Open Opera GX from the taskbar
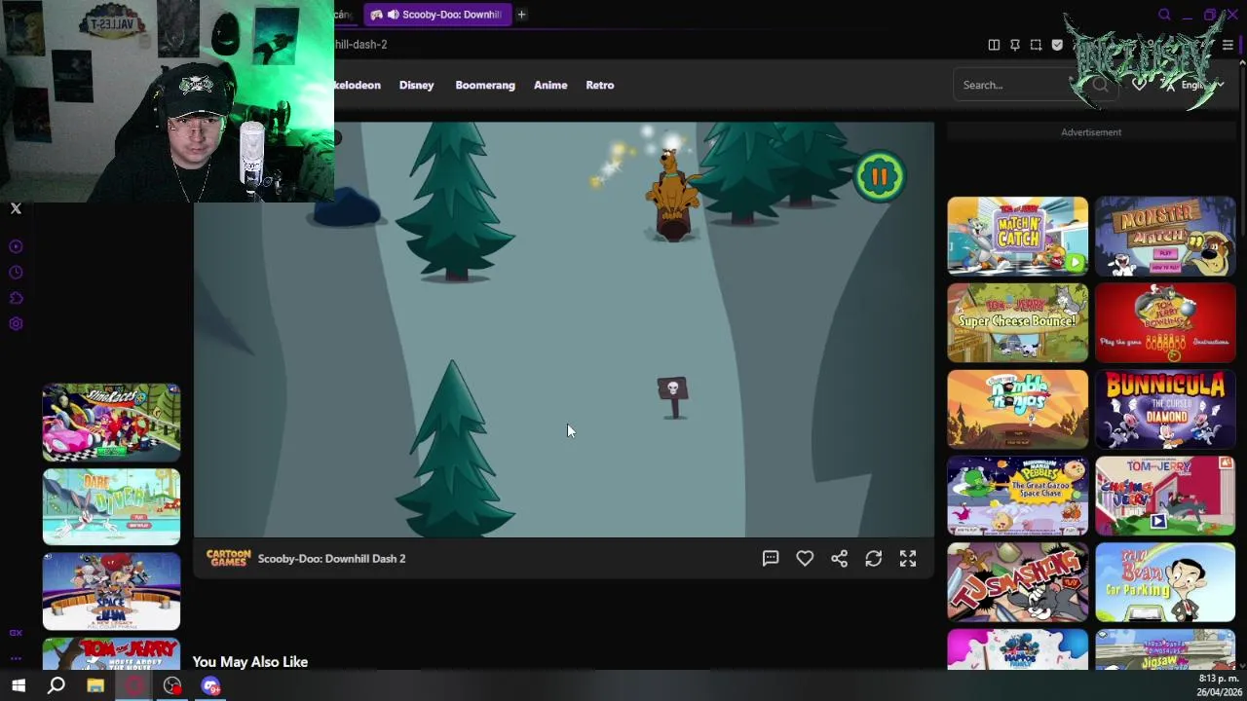Screen dimensions: 1247x701 [134, 685]
